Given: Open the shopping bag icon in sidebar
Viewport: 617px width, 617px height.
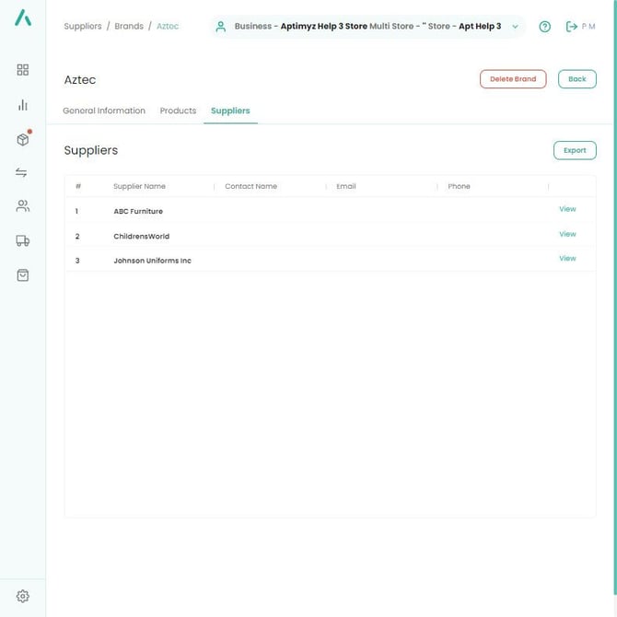Looking at the screenshot, I should click(23, 274).
